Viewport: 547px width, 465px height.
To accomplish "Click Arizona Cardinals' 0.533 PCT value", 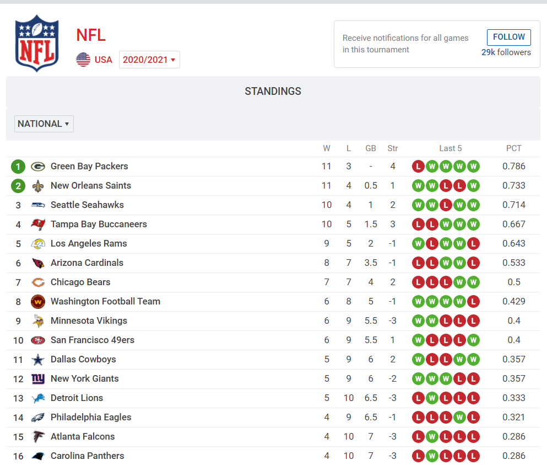I will click(x=514, y=263).
